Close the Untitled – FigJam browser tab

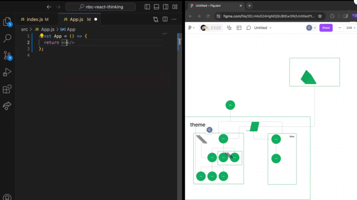pos(241,6)
